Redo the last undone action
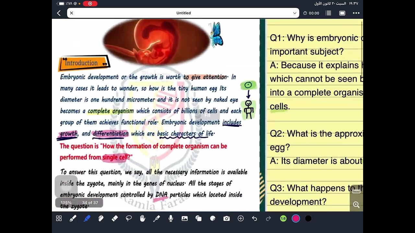 (x=268, y=219)
